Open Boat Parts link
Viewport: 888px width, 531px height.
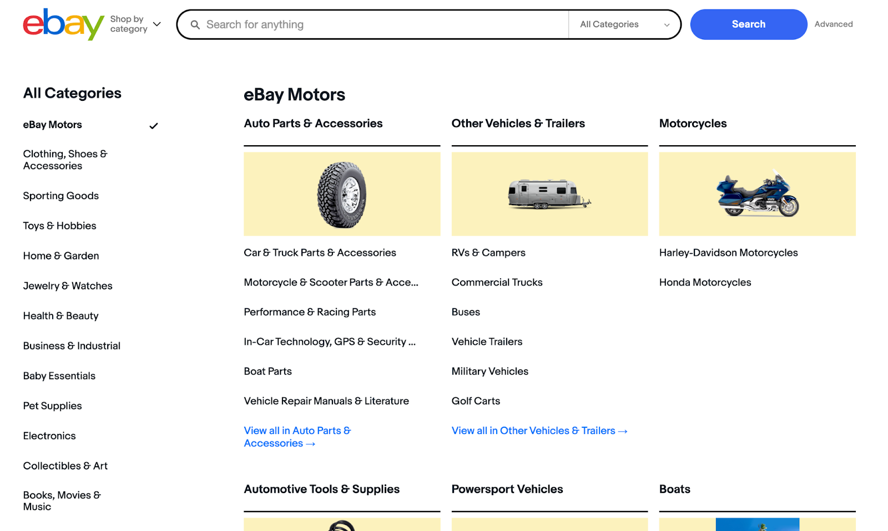[268, 371]
